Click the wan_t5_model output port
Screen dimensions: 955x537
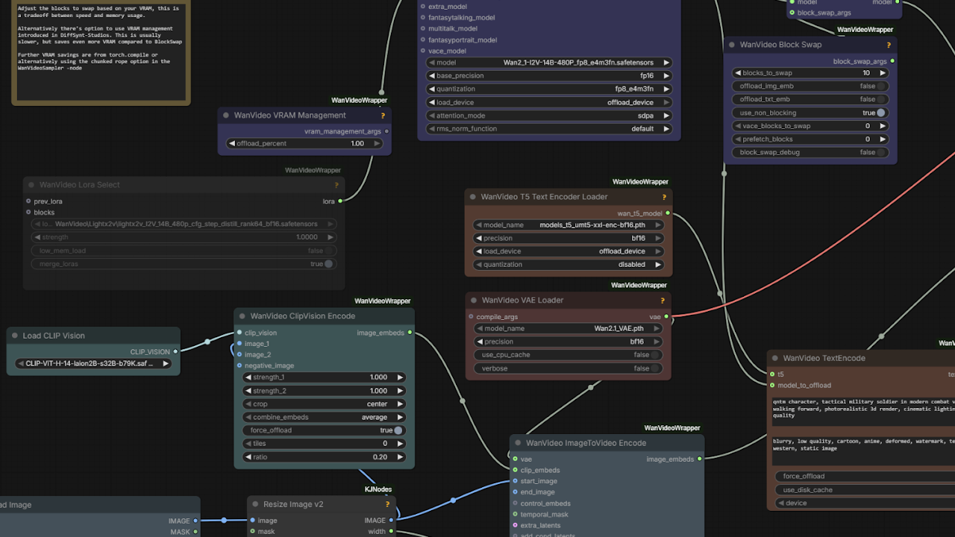(x=668, y=213)
